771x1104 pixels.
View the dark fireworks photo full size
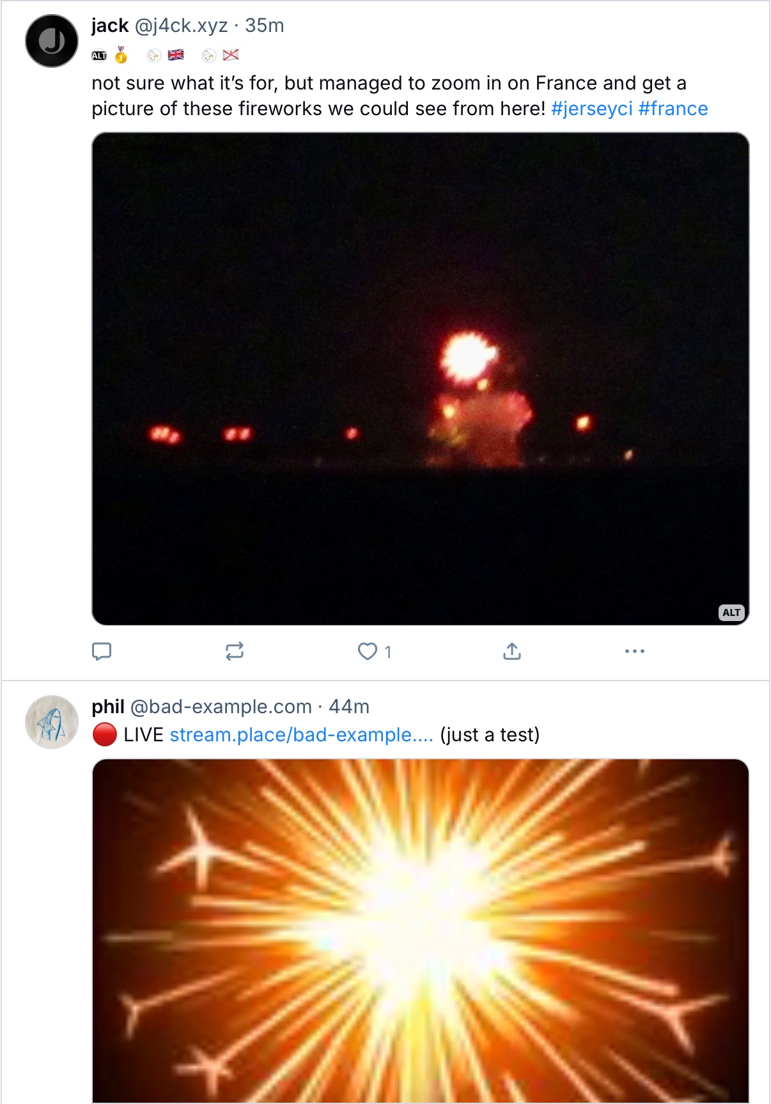(421, 379)
